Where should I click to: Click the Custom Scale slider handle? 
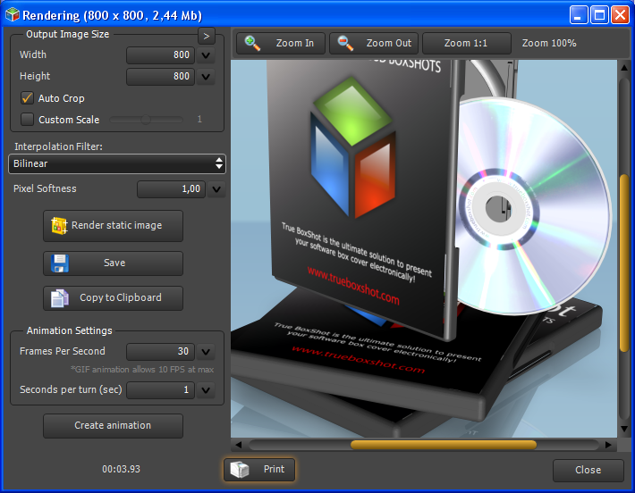point(146,120)
